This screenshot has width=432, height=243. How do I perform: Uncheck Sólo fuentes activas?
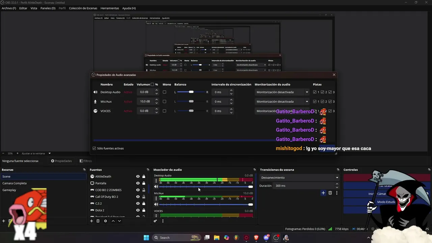point(94,148)
